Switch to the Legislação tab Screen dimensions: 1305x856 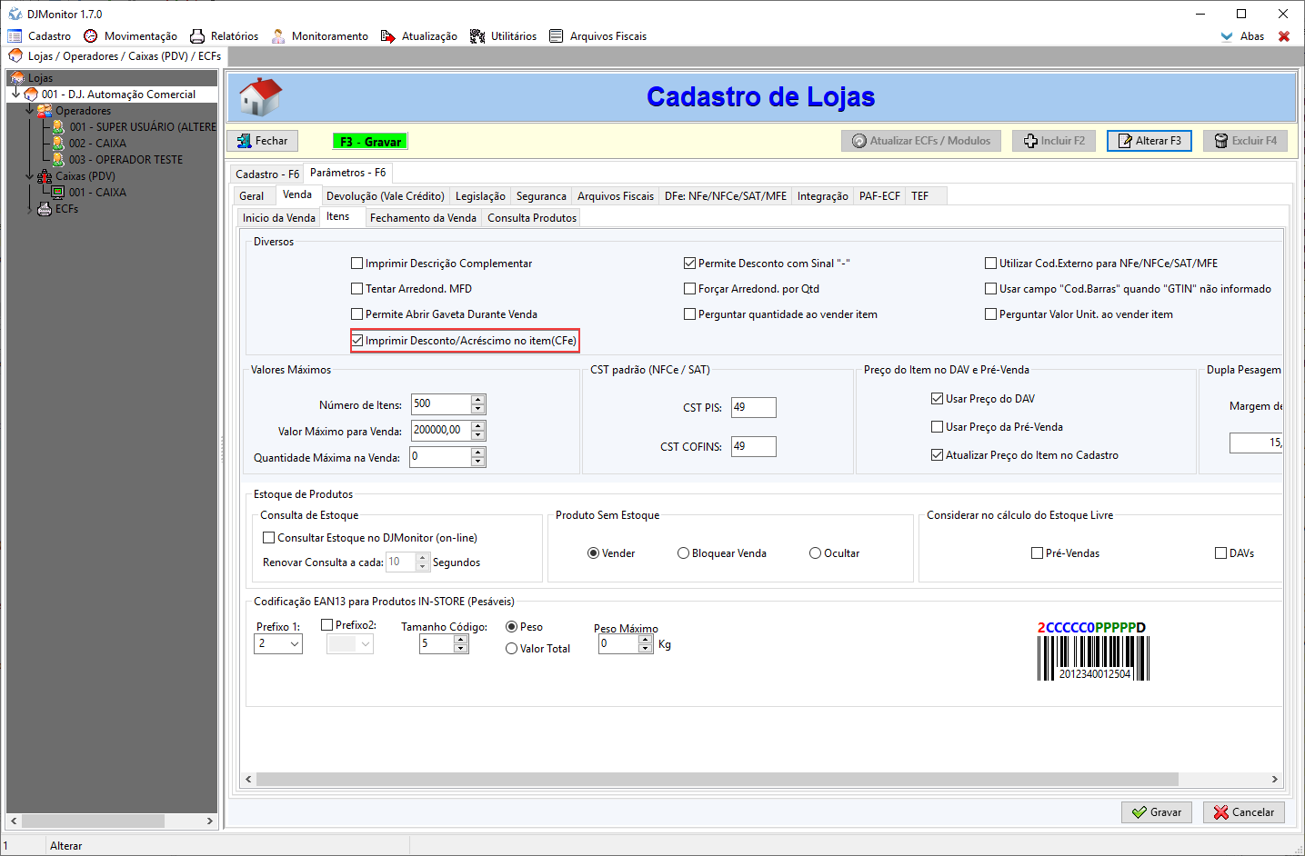tap(480, 196)
